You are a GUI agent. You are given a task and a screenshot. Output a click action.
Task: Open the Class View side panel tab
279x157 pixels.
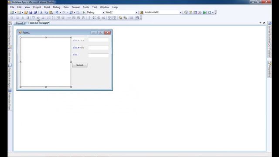coord(10,55)
